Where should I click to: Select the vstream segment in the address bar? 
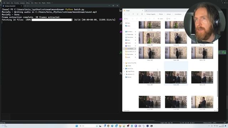click(x=169, y=14)
